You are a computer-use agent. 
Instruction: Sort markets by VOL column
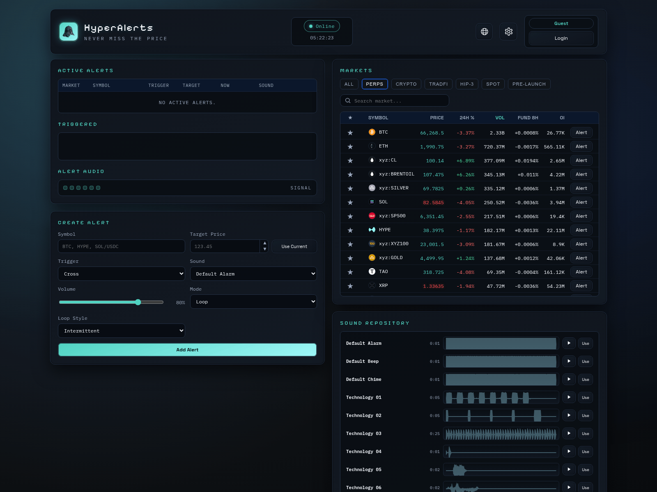click(500, 118)
